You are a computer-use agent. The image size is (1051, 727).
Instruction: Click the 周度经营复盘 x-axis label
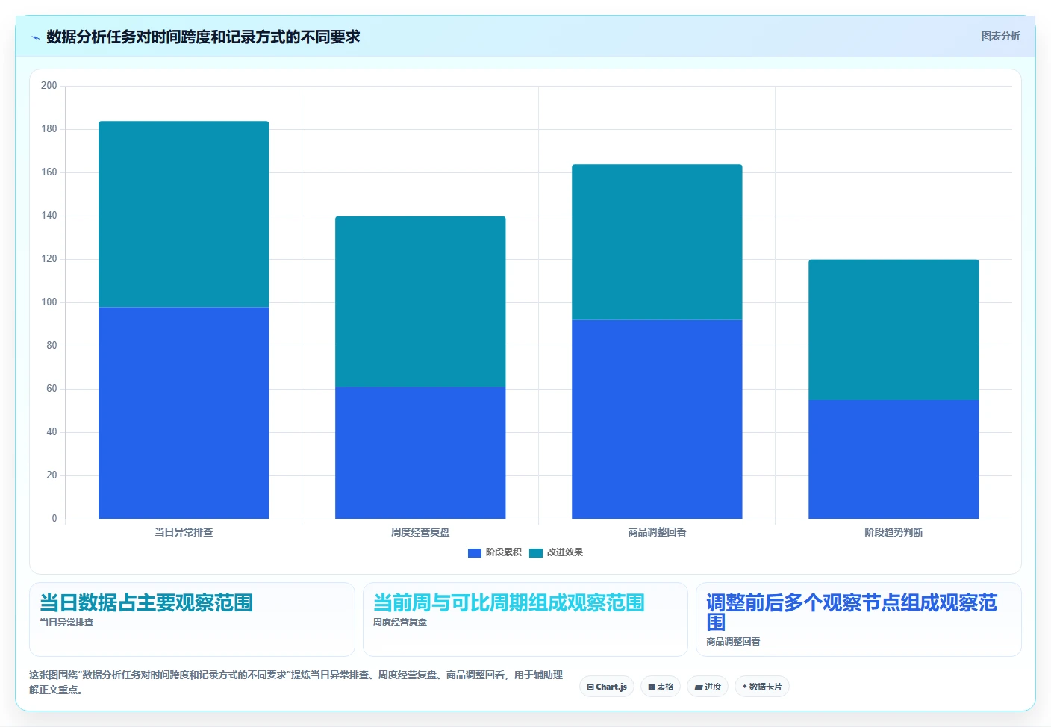click(x=420, y=532)
